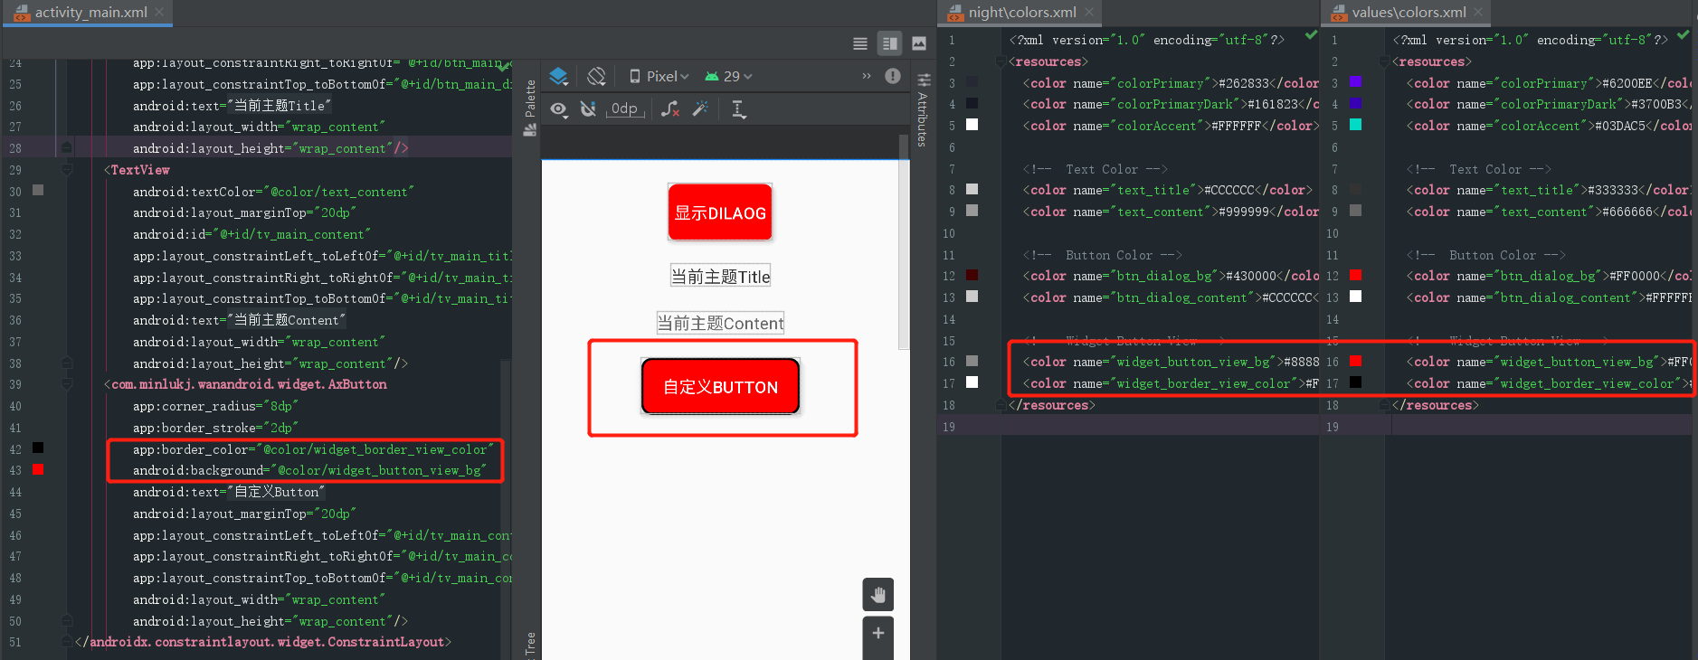Open colorPrimaryDark swatch in values colors.xml

[1355, 103]
